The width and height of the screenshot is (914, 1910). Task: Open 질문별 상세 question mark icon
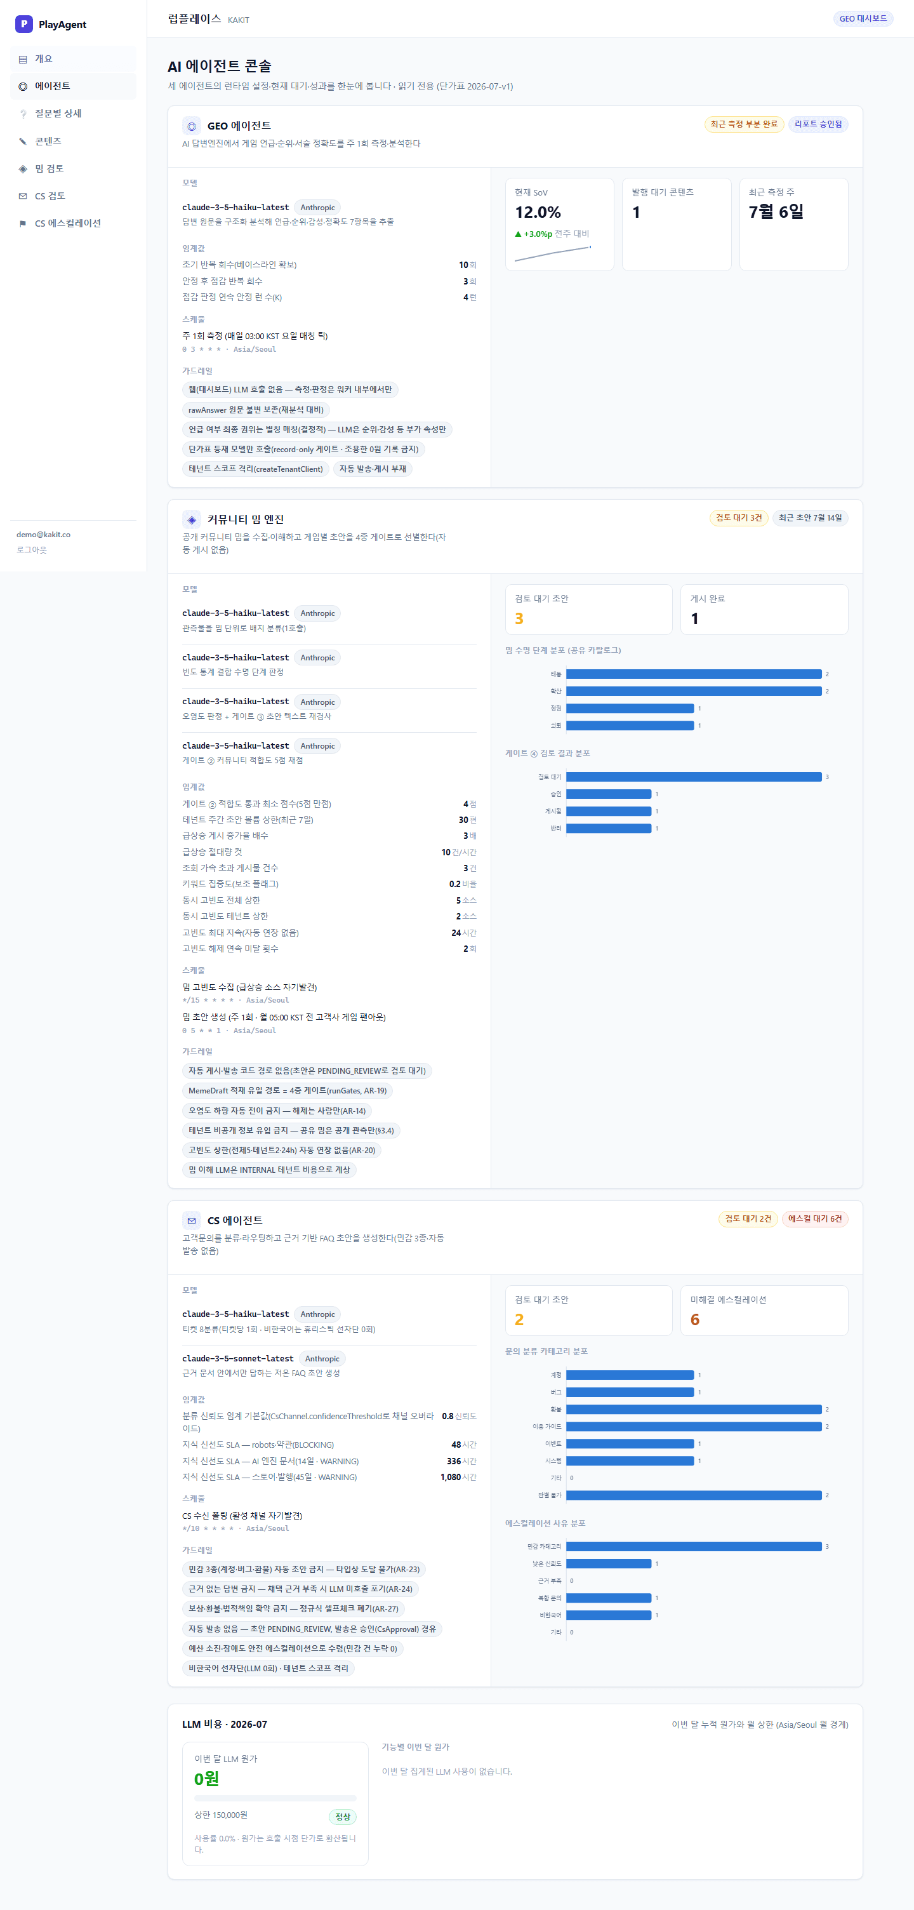pos(23,114)
